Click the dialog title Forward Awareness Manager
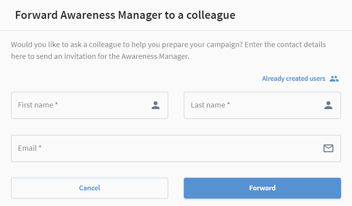The height and width of the screenshot is (206, 352). 125,15
